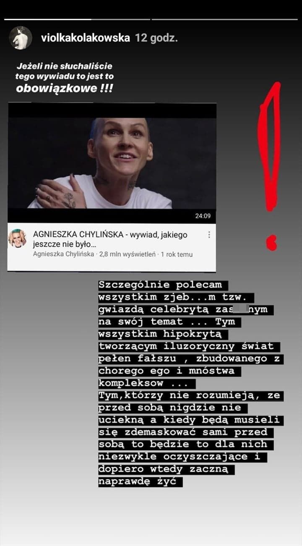Click the video title text

(110, 240)
